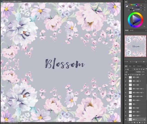Screen dimensions: 147x124
Task: Switch to the Histogram tab
Action: [x=131, y=30]
